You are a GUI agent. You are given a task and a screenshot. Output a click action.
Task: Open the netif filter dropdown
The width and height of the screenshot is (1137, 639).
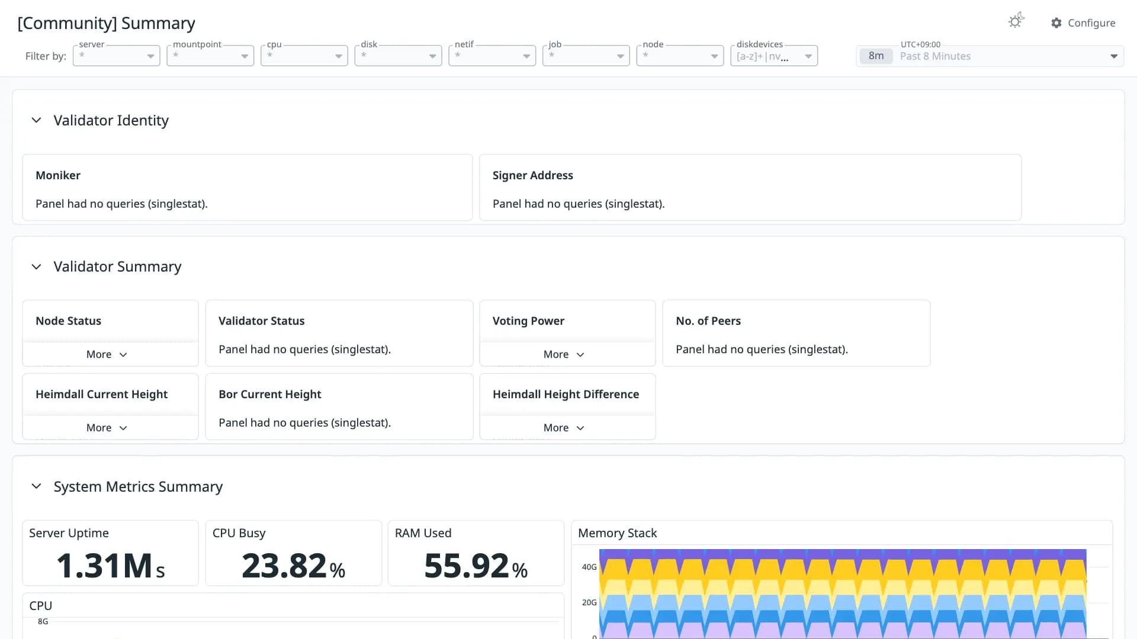pos(492,56)
